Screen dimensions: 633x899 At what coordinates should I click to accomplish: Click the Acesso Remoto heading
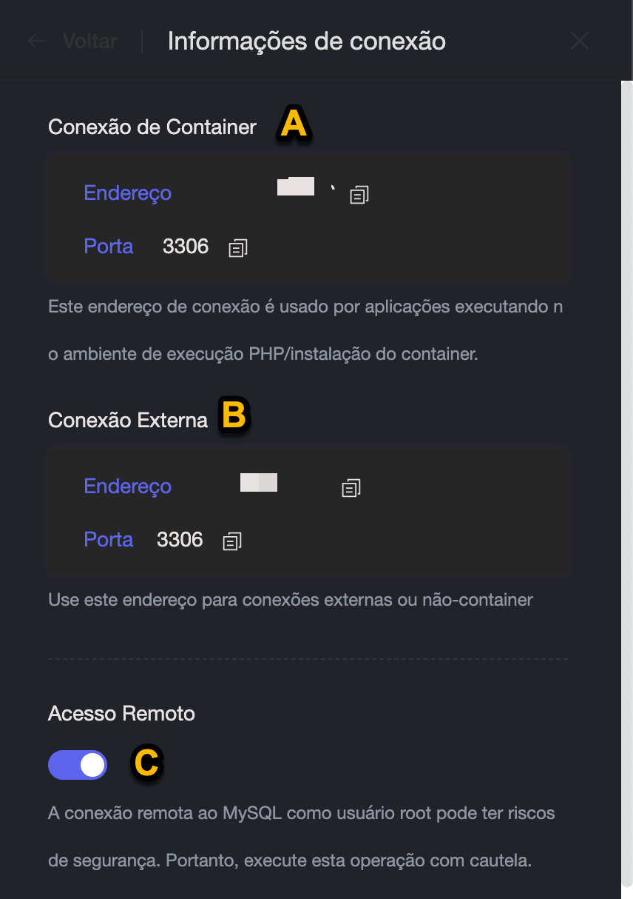pyautogui.click(x=121, y=714)
